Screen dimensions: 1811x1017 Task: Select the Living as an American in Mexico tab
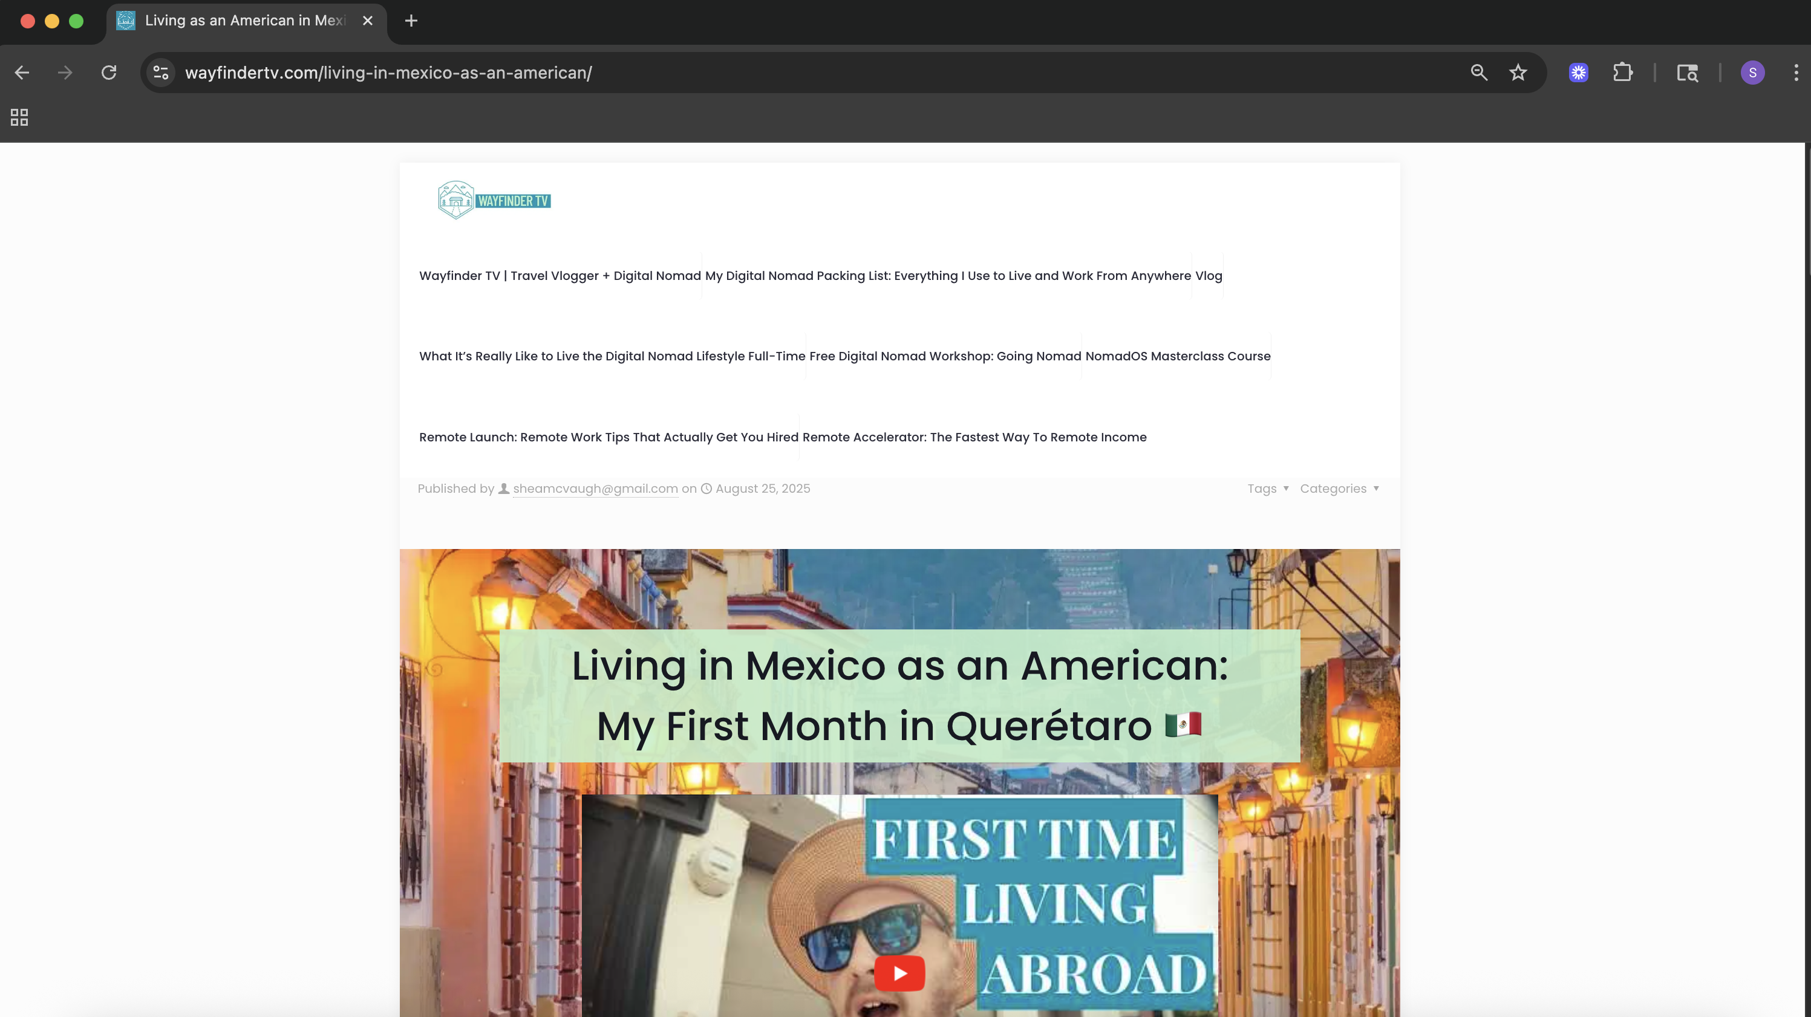246,21
